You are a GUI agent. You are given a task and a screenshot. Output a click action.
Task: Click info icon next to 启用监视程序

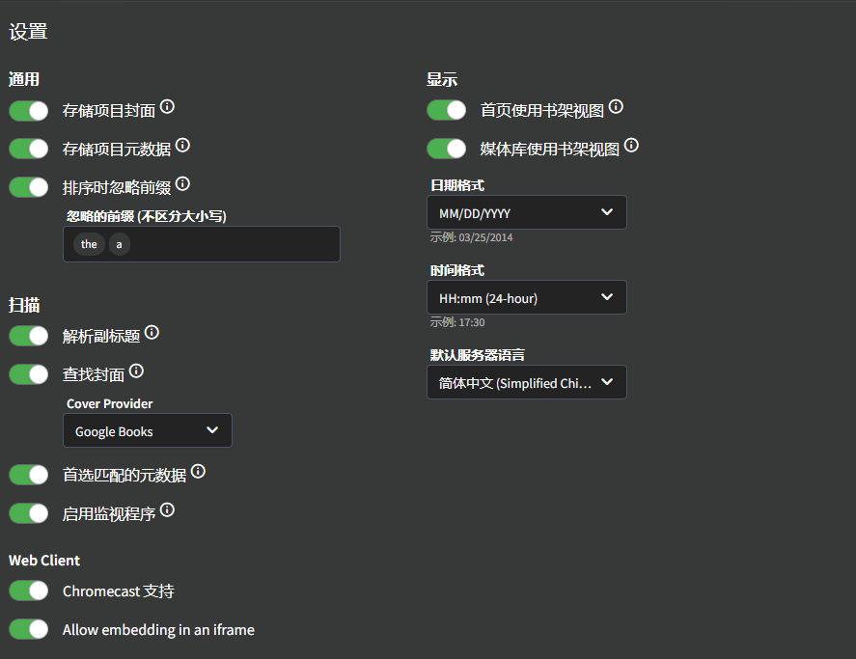[167, 510]
